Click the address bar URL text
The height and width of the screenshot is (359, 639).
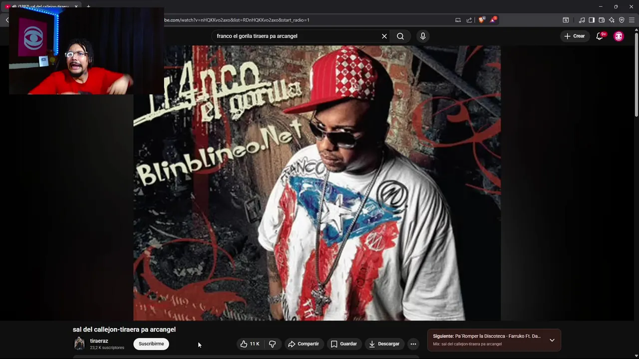[x=237, y=20]
